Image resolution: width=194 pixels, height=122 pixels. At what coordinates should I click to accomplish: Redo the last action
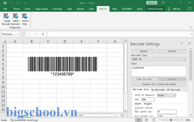tap(18, 3)
